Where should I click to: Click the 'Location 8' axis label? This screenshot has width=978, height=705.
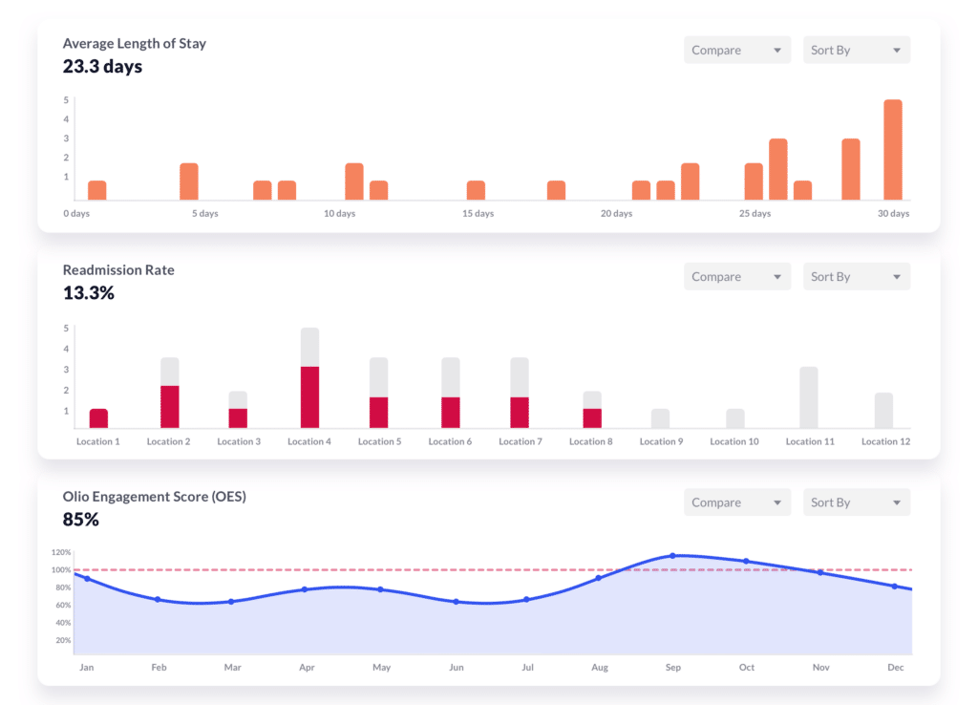click(x=591, y=441)
